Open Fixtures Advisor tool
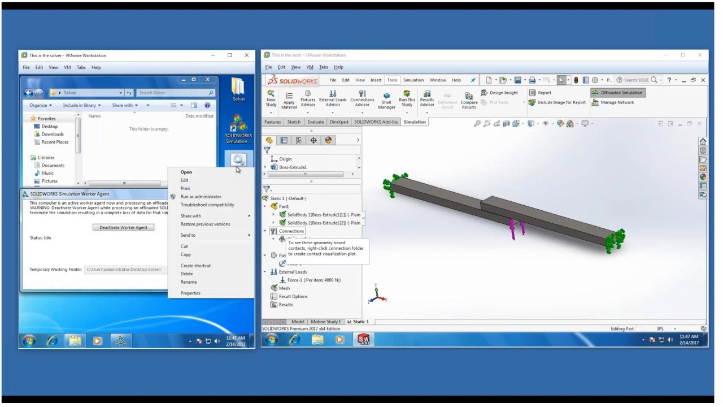Screen dimensions: 723x407 click(308, 98)
